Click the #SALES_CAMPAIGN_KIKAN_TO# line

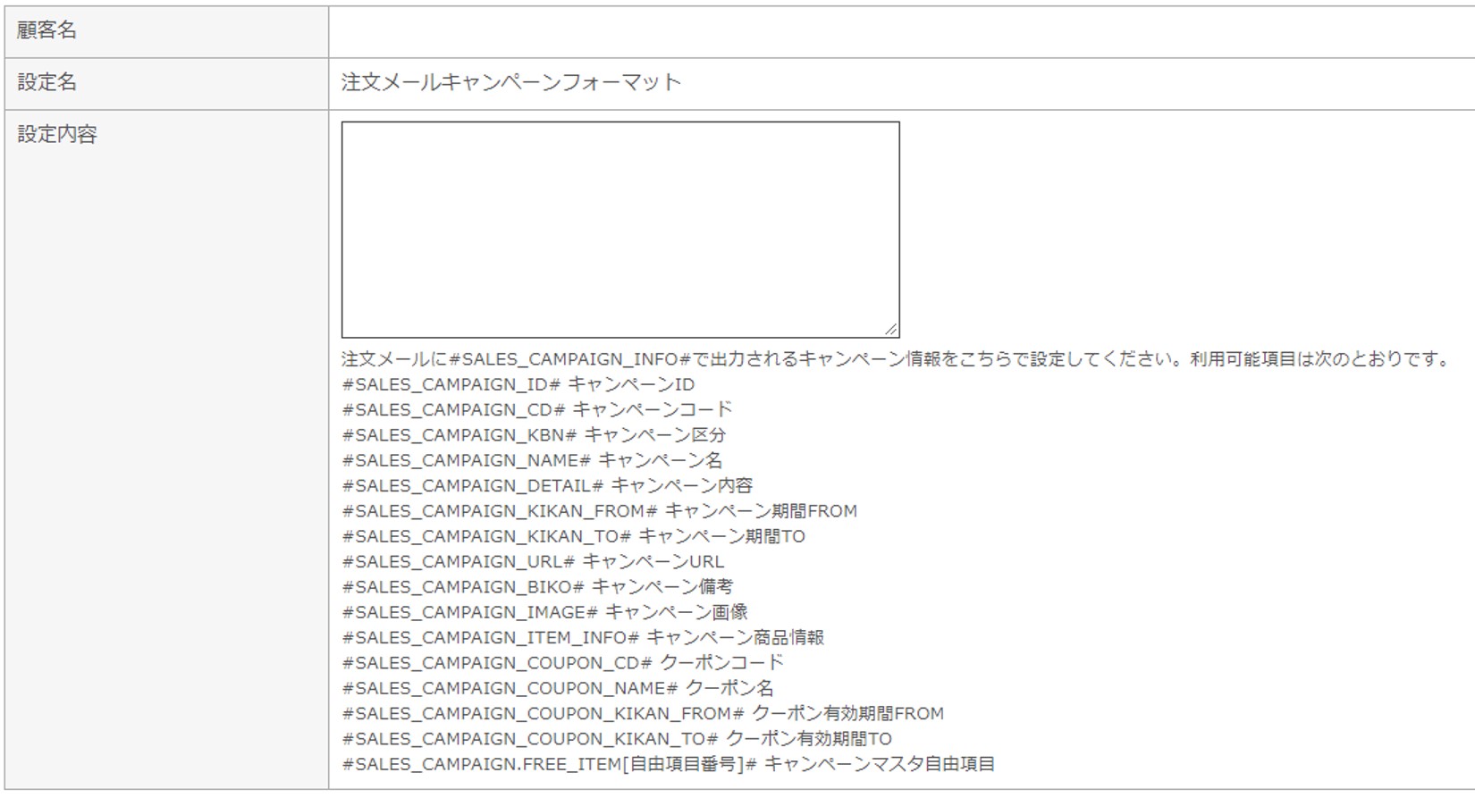[573, 536]
